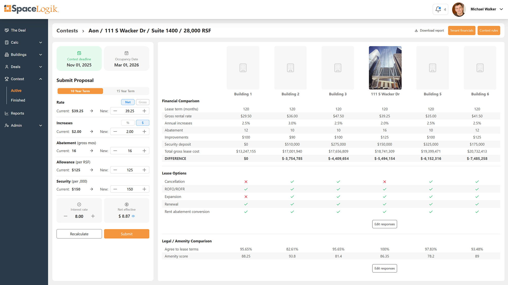
Task: Select the 15 Year Term option
Action: tap(125, 91)
